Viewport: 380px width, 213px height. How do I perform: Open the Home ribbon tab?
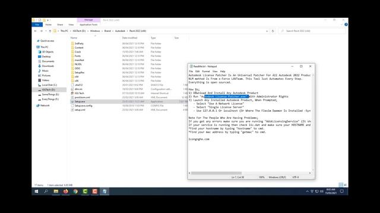[49, 25]
